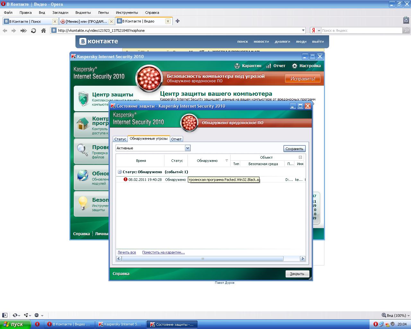
Task: Click Kaspersky tray icon in system tray
Action: (x=388, y=324)
